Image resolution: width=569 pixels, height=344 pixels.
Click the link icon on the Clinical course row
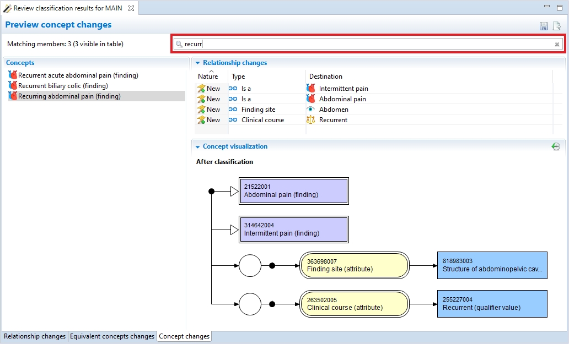[233, 120]
